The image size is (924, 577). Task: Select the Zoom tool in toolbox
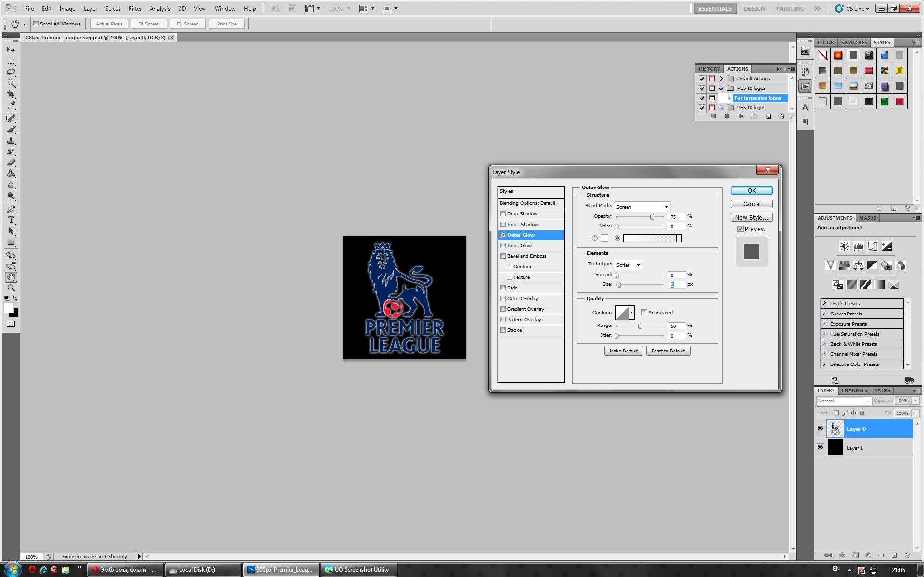coord(11,288)
